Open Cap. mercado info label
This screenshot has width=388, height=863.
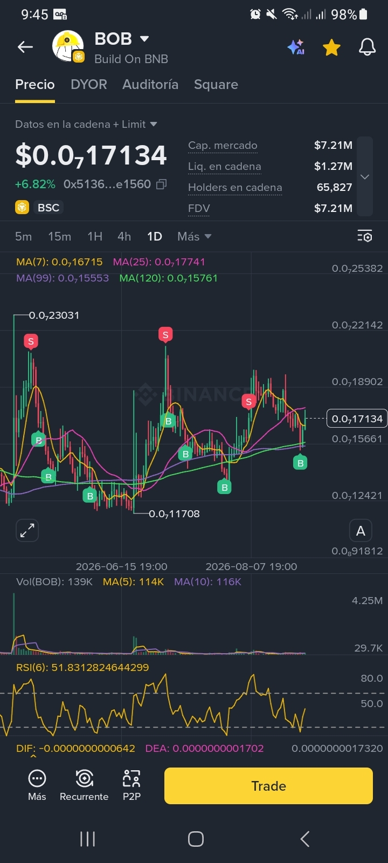click(x=223, y=146)
